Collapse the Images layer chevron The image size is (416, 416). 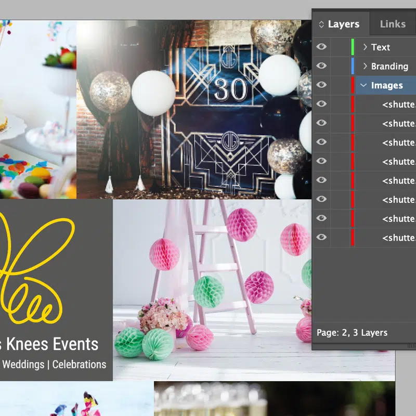tap(364, 85)
